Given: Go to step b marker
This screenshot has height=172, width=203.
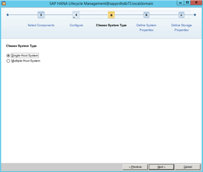Looking at the screenshot, I should coord(146,15).
